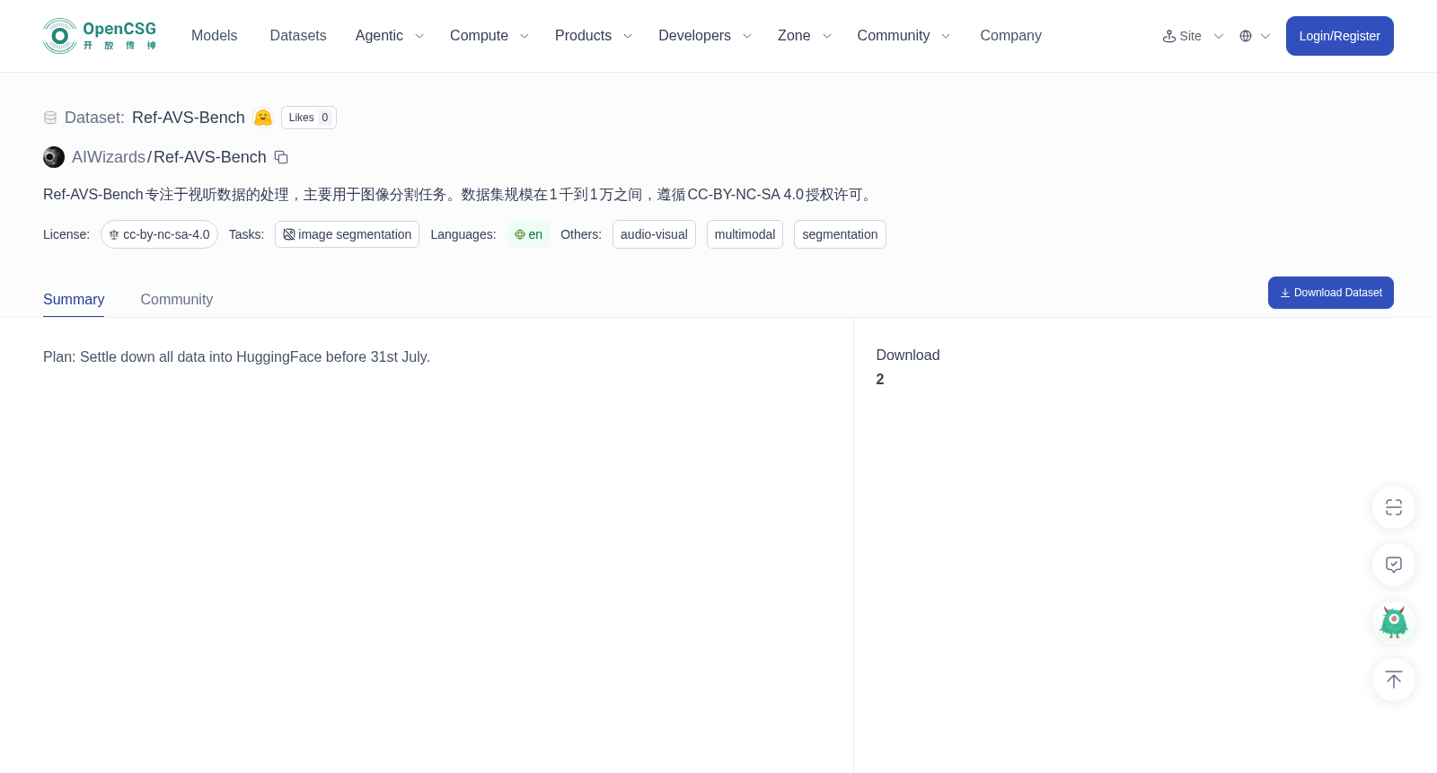Image resolution: width=1437 pixels, height=773 pixels.
Task: Click the Ref-AVS-Bench dataset title
Action: [189, 118]
